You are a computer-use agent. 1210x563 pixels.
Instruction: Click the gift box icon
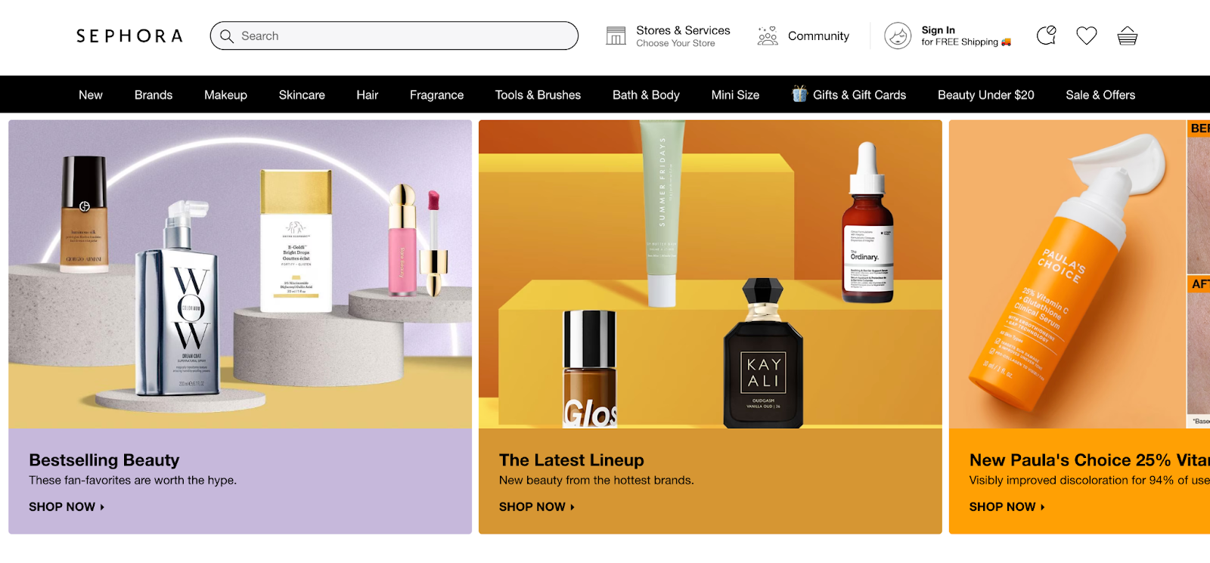pyautogui.click(x=800, y=94)
